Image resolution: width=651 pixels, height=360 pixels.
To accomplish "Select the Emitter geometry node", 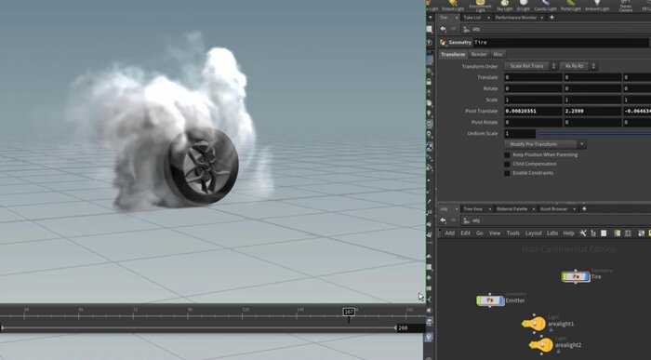I will [x=490, y=300].
